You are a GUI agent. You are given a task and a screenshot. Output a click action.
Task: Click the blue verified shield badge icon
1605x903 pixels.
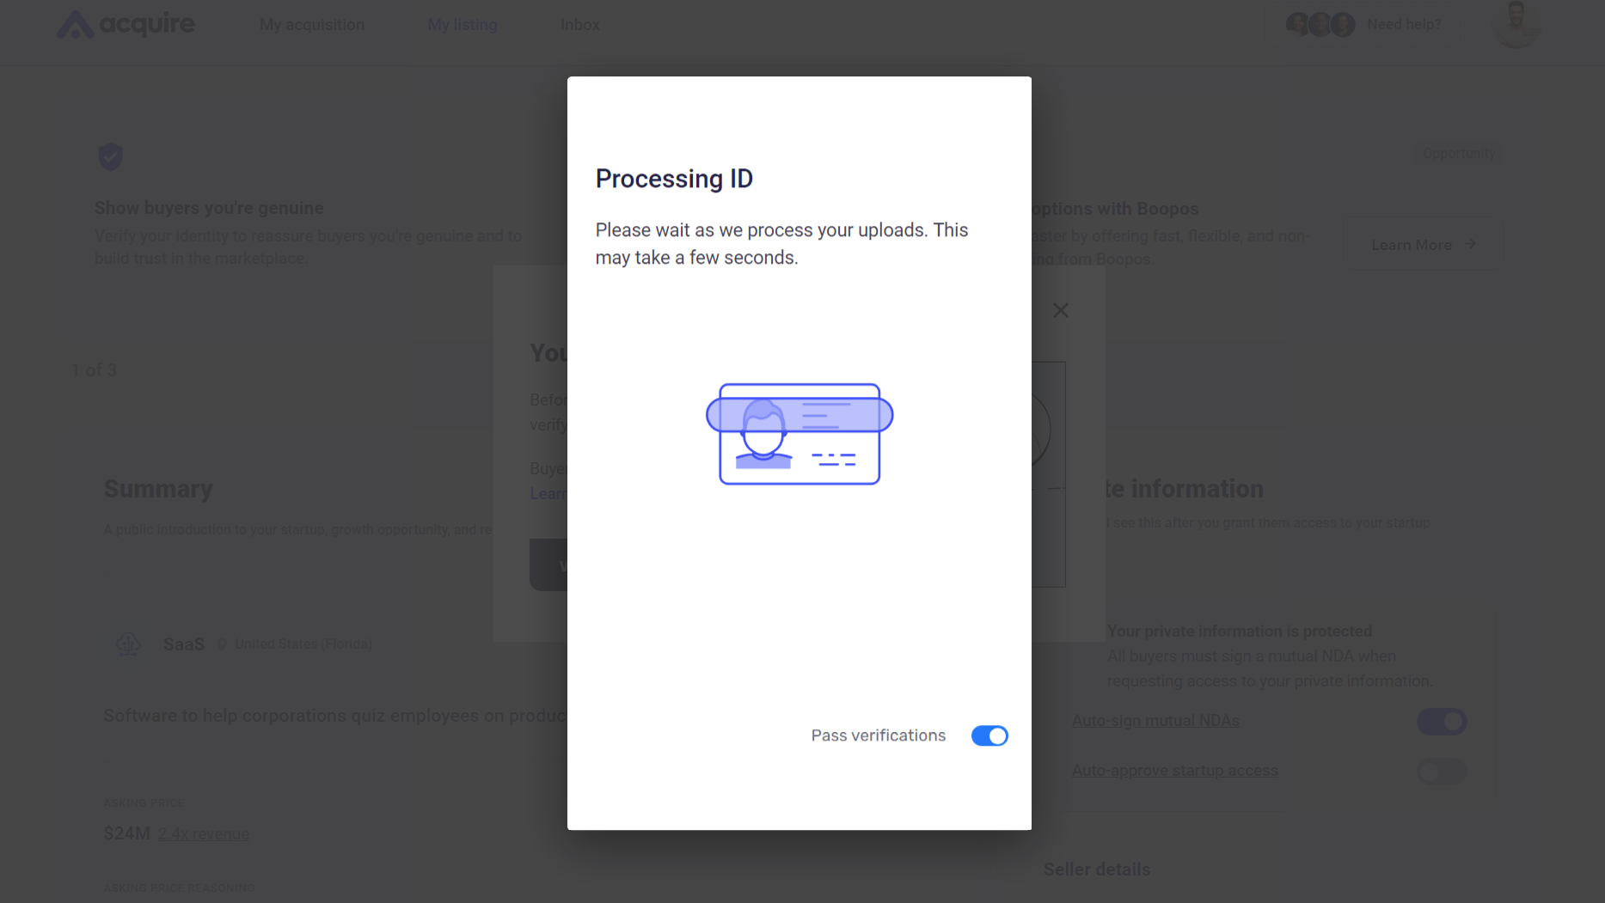pyautogui.click(x=110, y=156)
